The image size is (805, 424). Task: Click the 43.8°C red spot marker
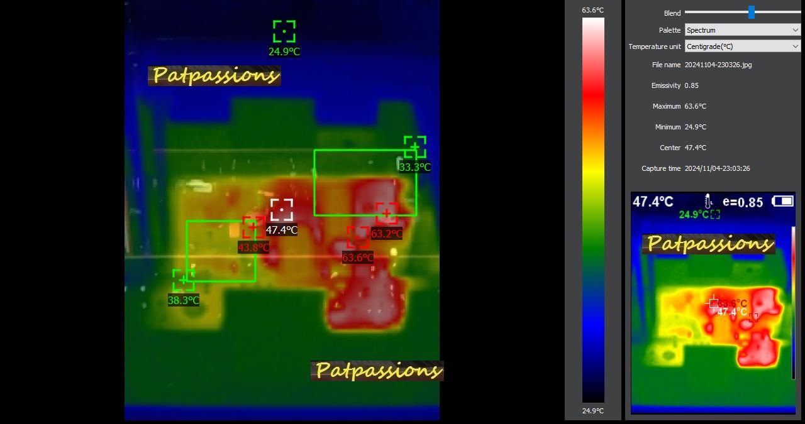(253, 227)
